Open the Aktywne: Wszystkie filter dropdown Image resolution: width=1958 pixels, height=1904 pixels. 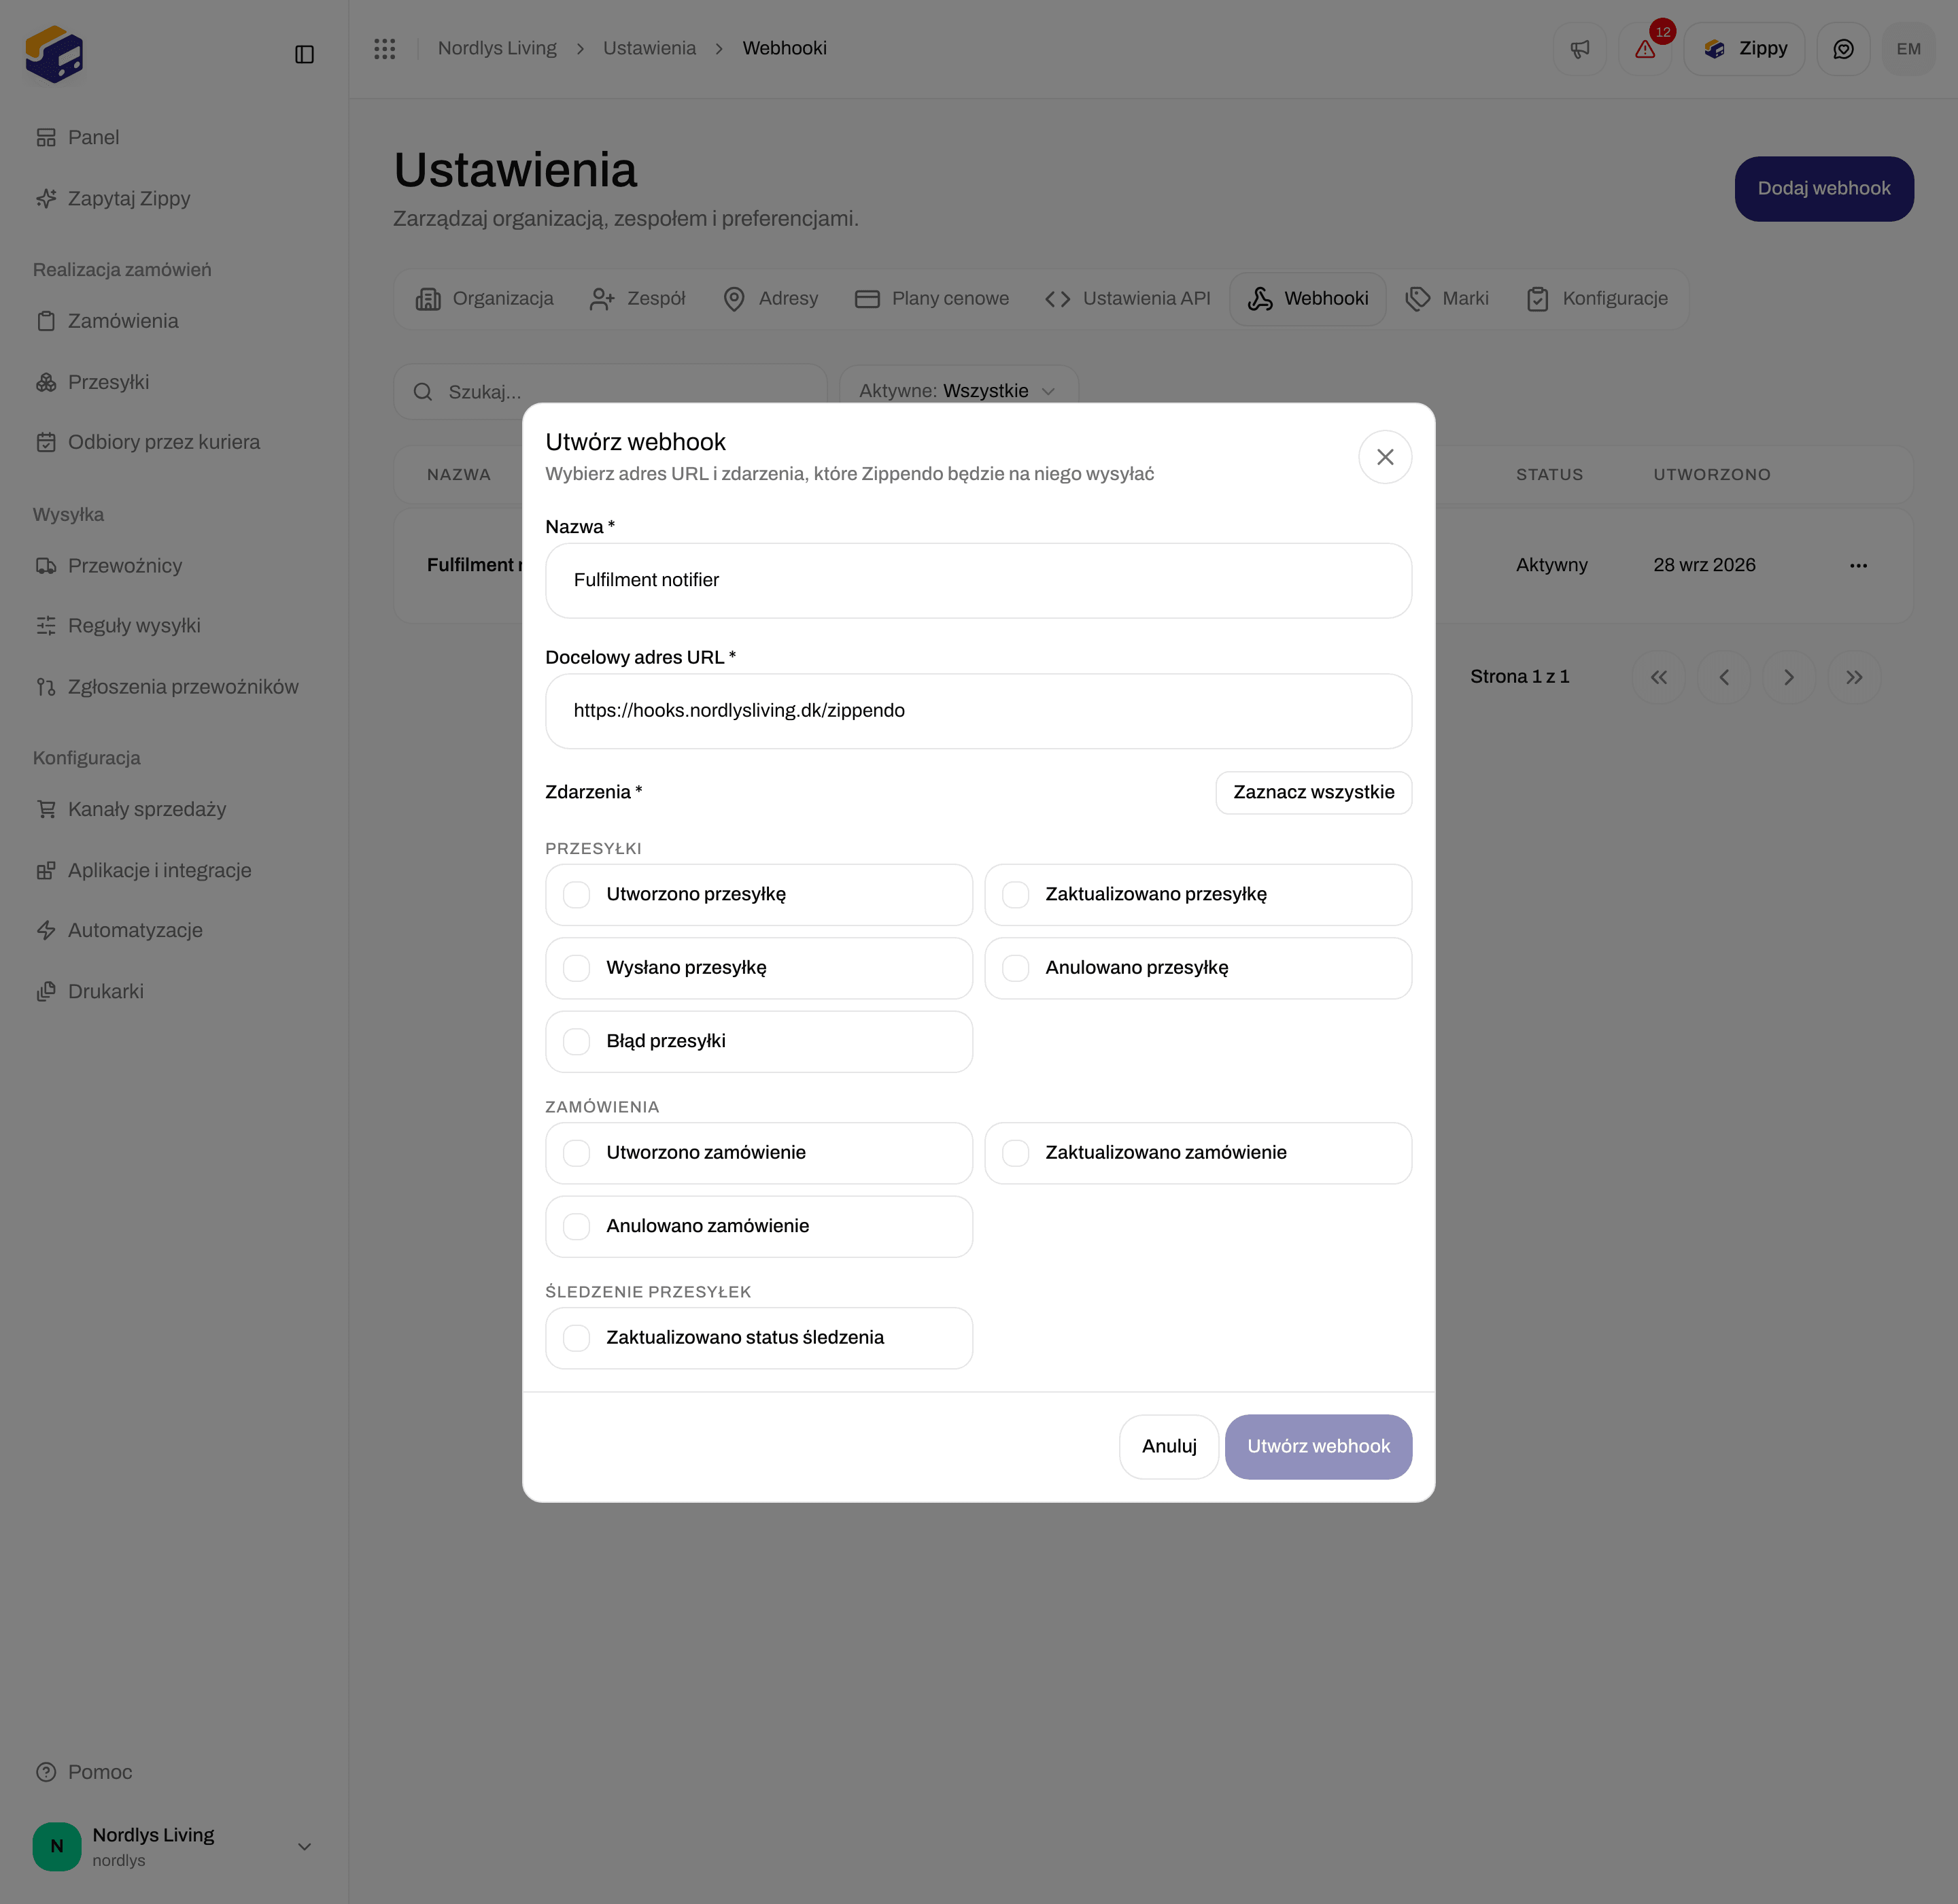click(958, 390)
